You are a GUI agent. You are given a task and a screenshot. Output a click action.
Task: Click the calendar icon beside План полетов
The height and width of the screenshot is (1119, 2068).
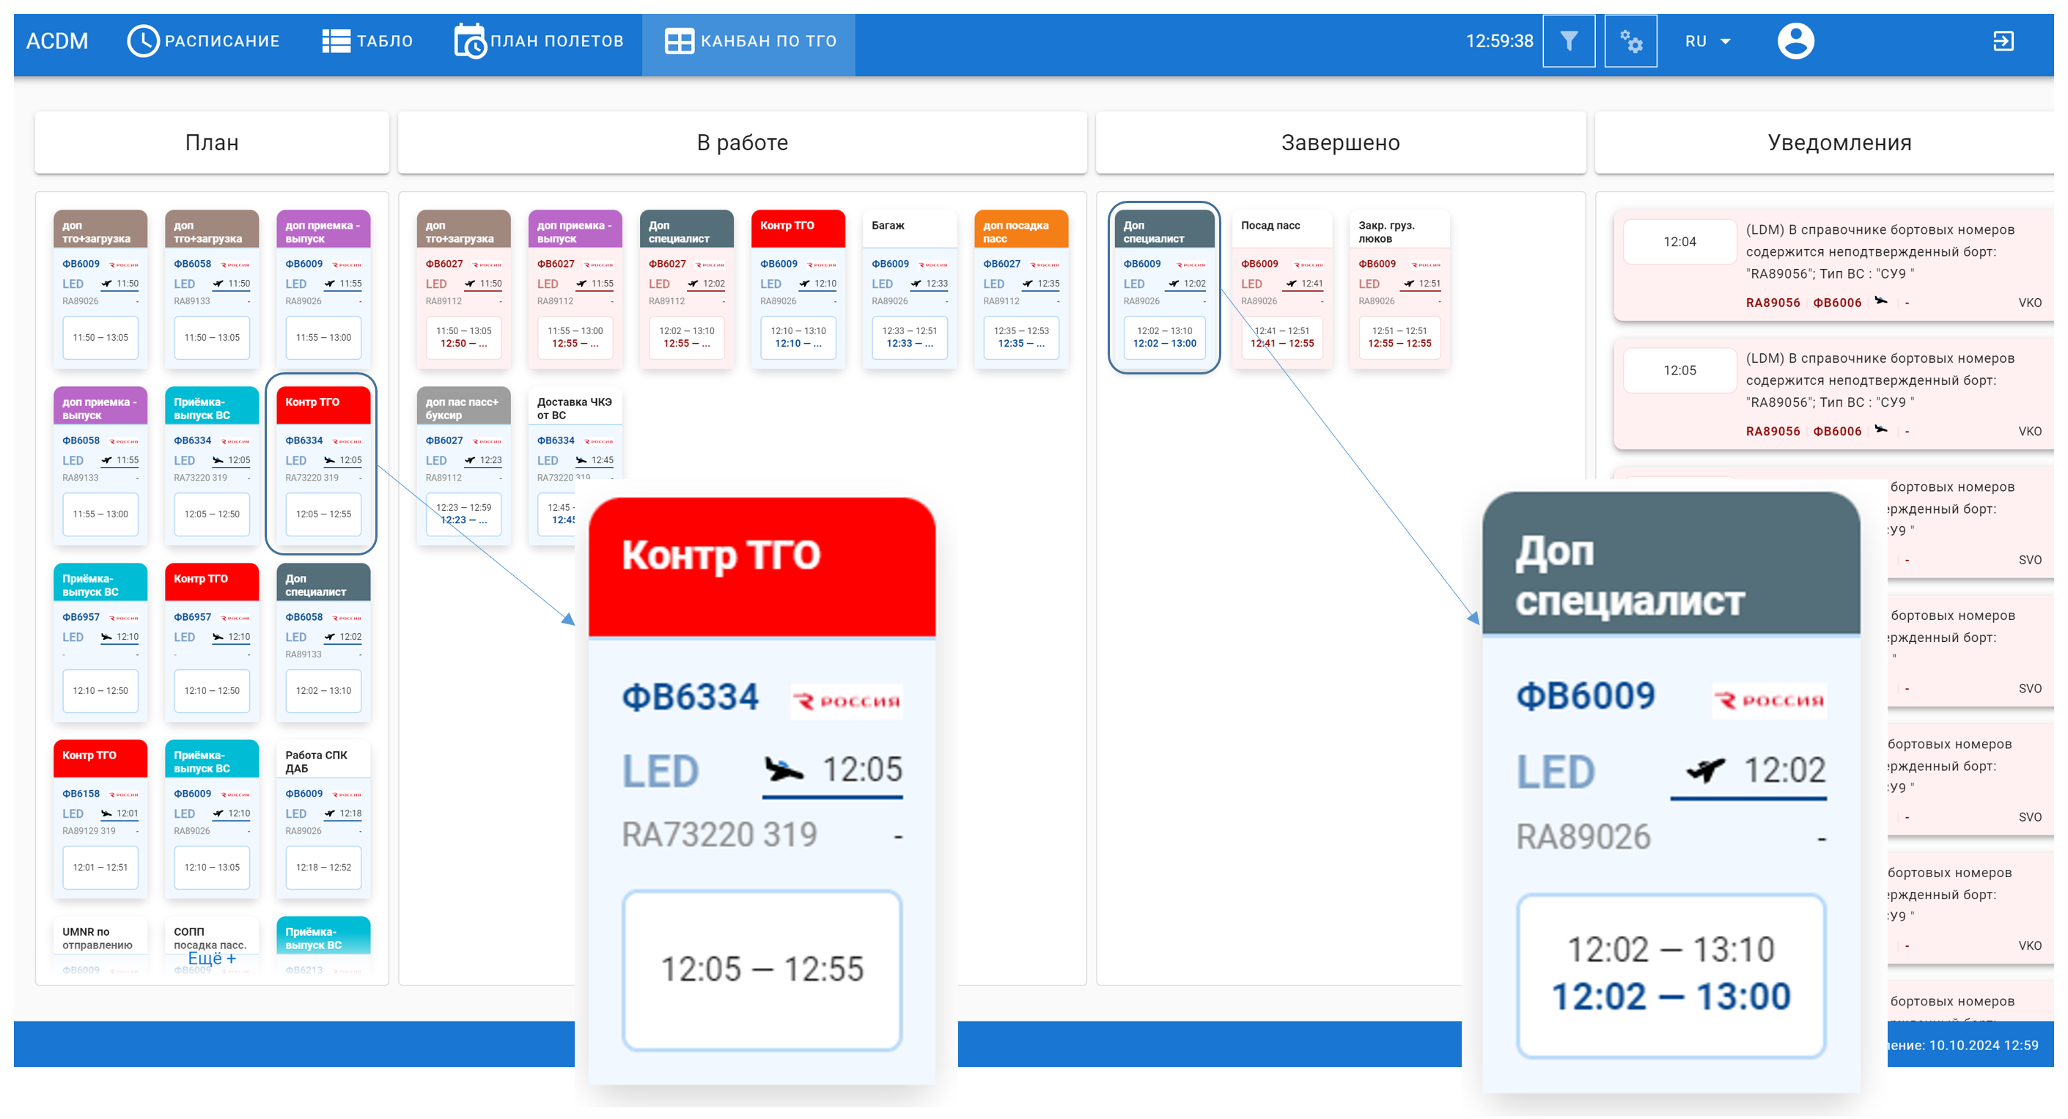(470, 41)
